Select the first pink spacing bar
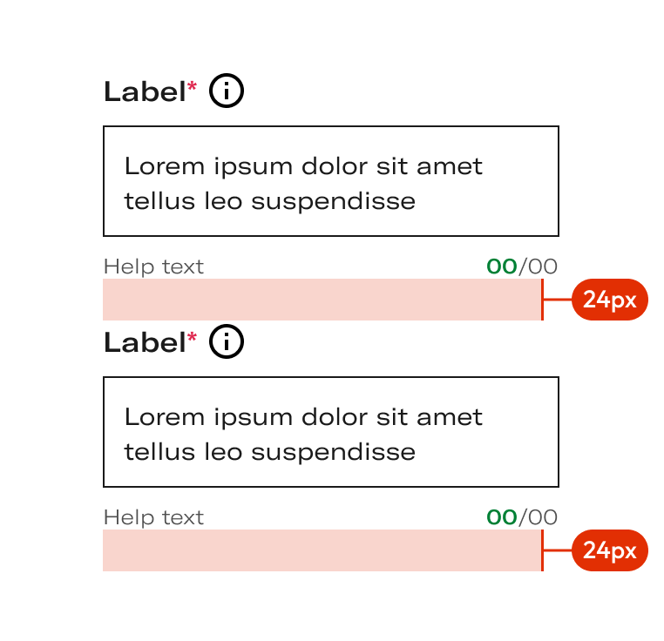The image size is (664, 641). tap(322, 300)
